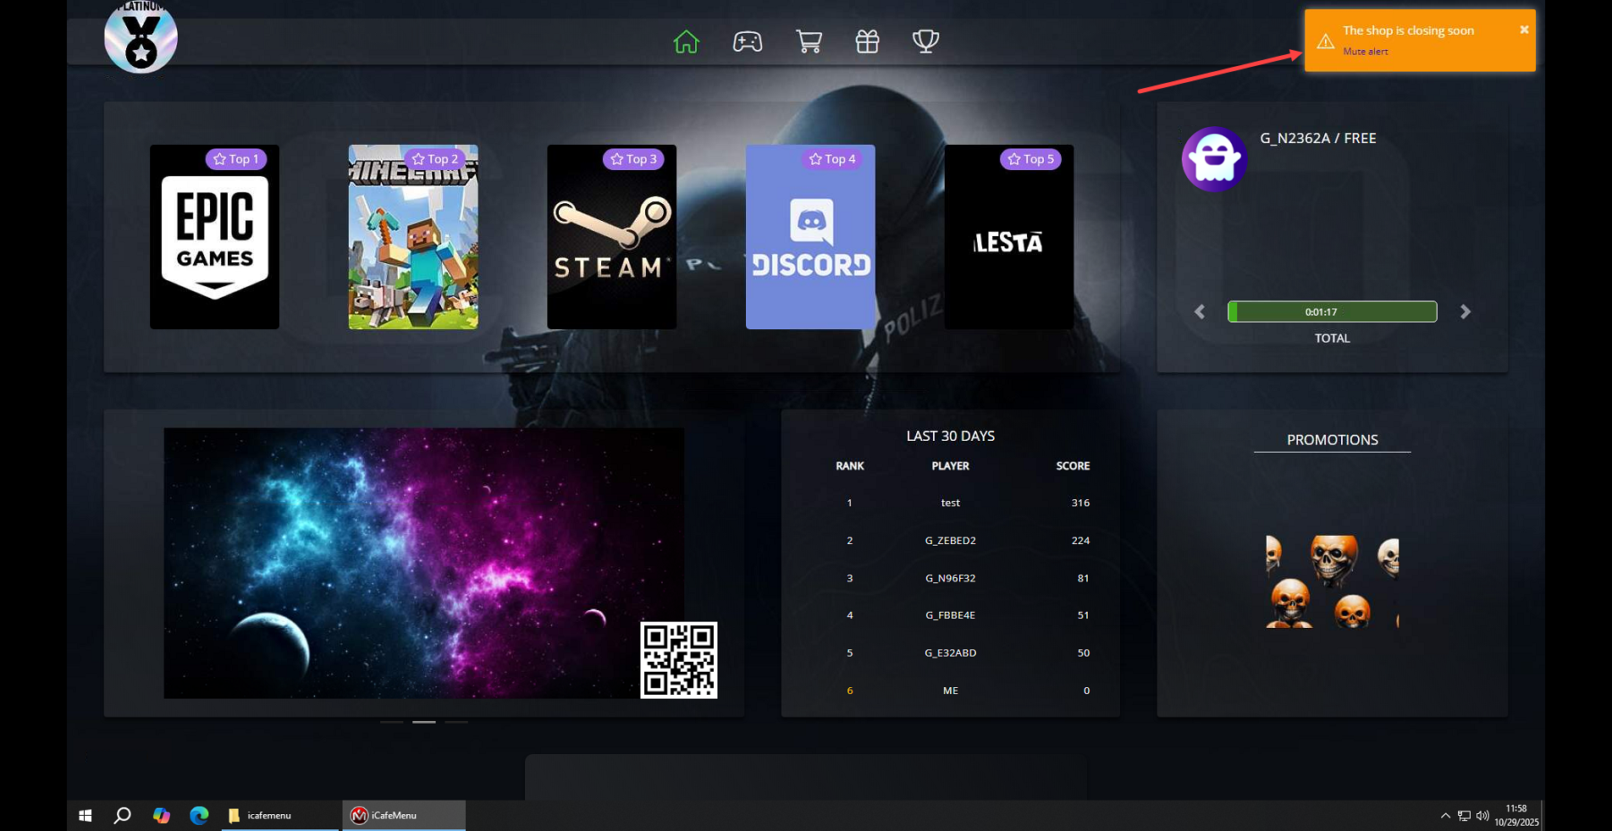The width and height of the screenshot is (1612, 831).
Task: Launch Minecraft from the top list
Action: [413, 237]
